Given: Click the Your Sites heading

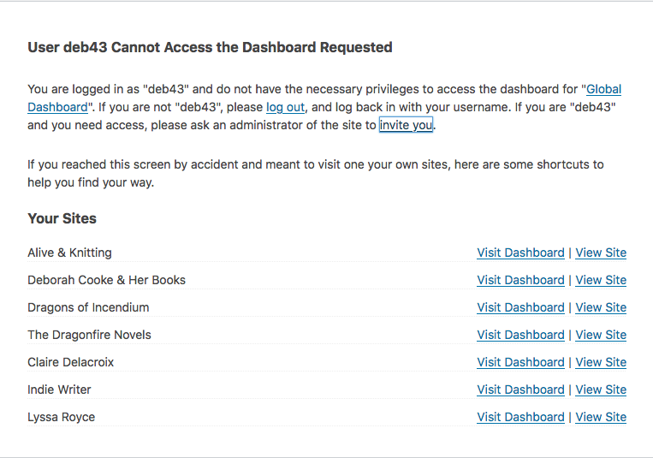Looking at the screenshot, I should (62, 218).
